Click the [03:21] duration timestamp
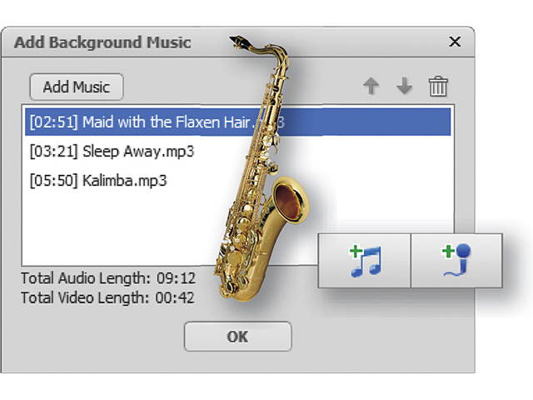The height and width of the screenshot is (400, 533). (x=52, y=151)
